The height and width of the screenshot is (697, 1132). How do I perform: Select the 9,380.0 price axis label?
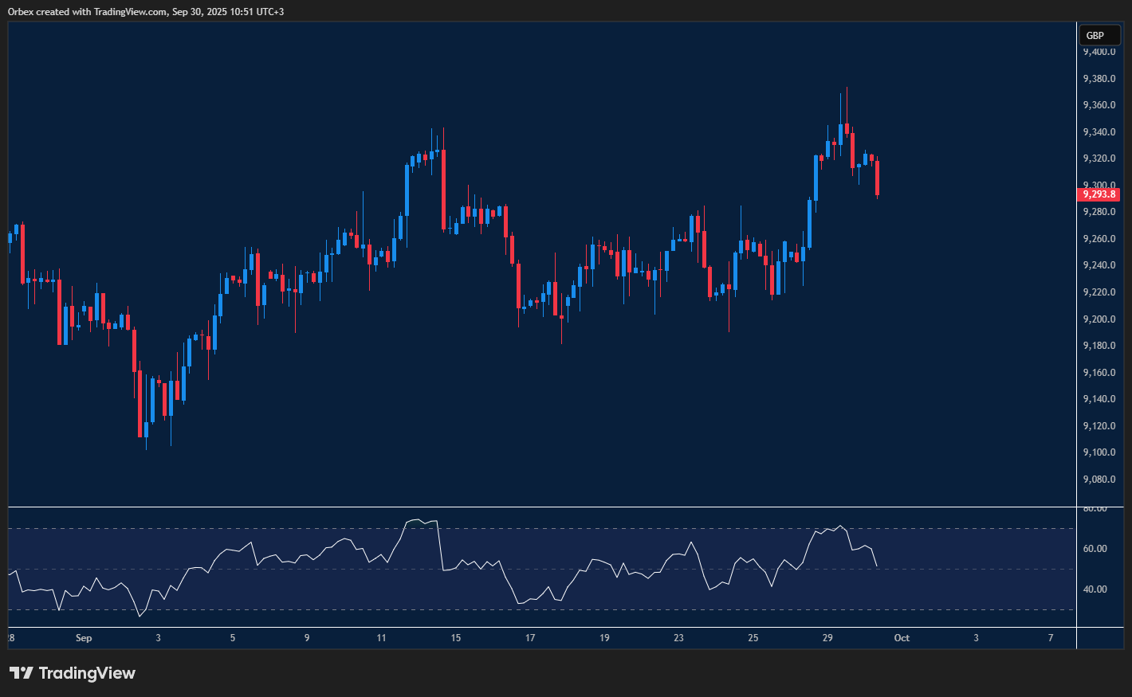(1099, 79)
